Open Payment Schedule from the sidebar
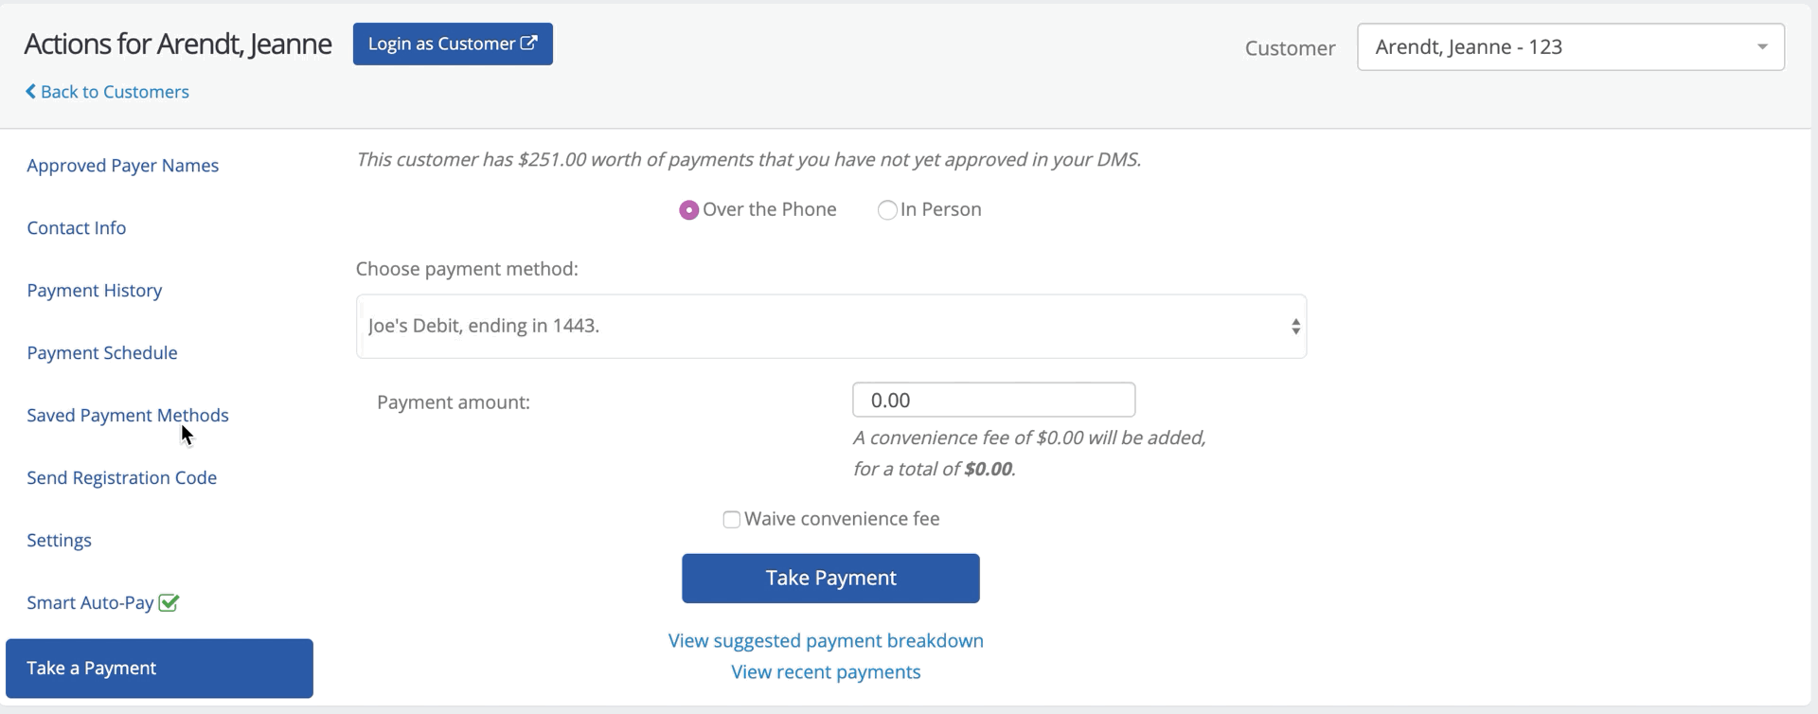This screenshot has width=1818, height=714. coord(101,353)
